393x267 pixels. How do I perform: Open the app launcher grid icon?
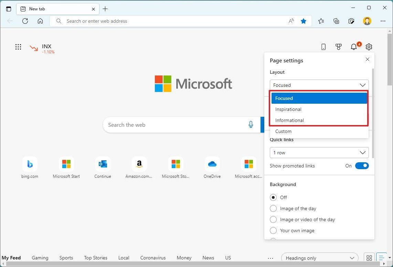pos(18,47)
